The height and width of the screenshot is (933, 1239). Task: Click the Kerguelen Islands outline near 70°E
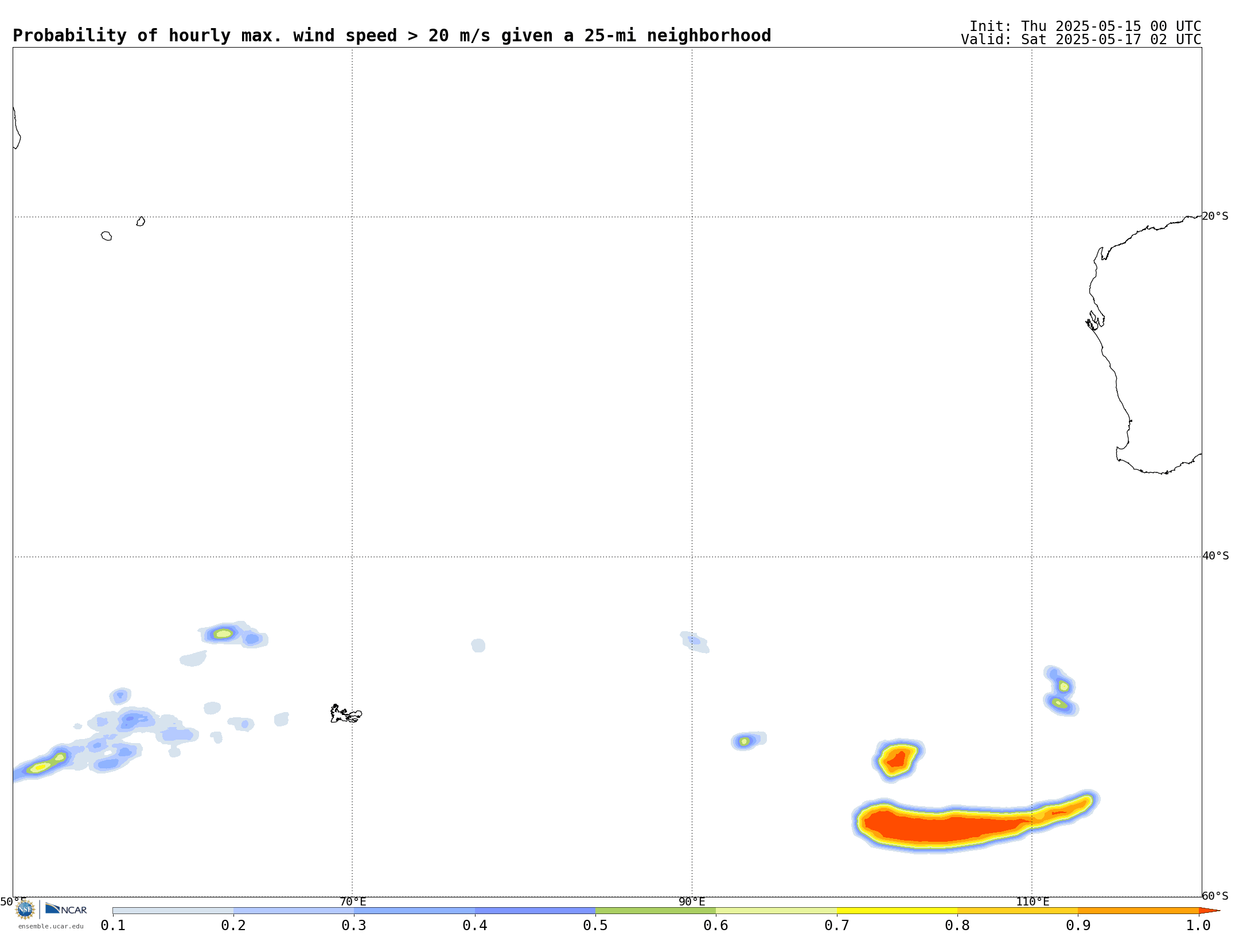[x=346, y=714]
